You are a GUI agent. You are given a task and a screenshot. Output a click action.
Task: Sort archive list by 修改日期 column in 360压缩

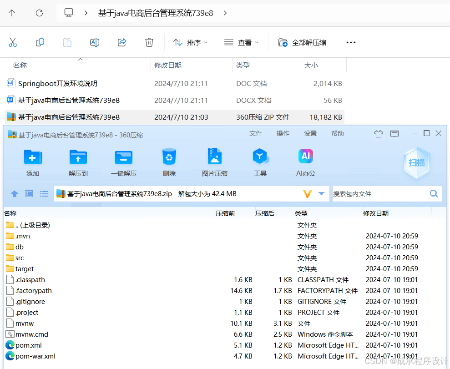(376, 213)
